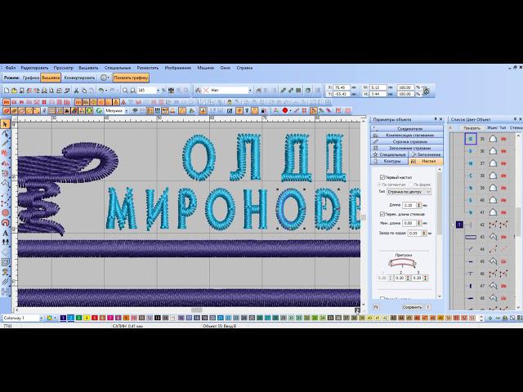Click the lock proportions icon beside percentages
The image size is (523, 392).
[x=426, y=91]
